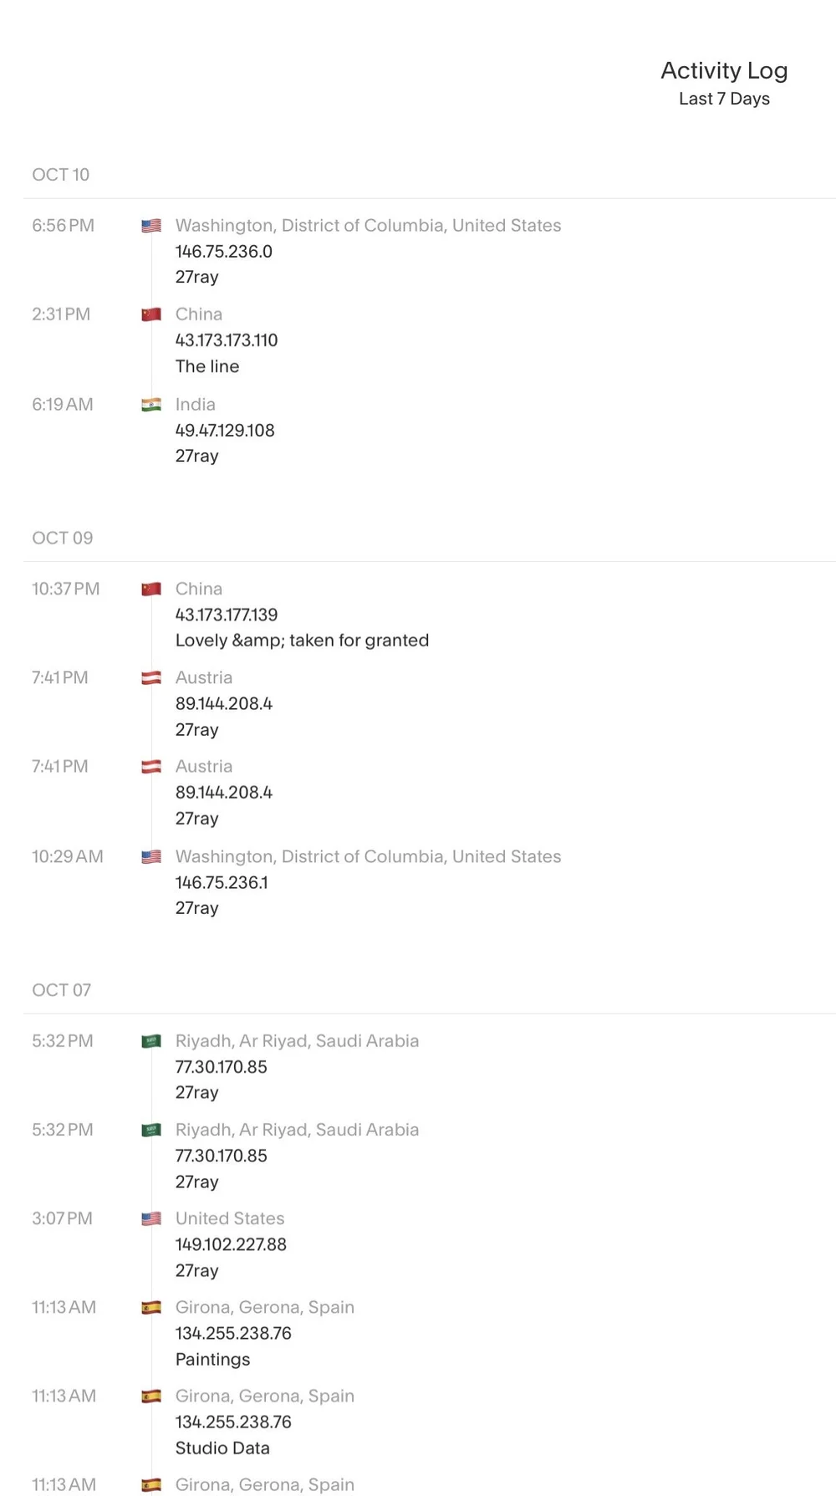Select the India flag icon at 6:19 AM

pos(151,405)
